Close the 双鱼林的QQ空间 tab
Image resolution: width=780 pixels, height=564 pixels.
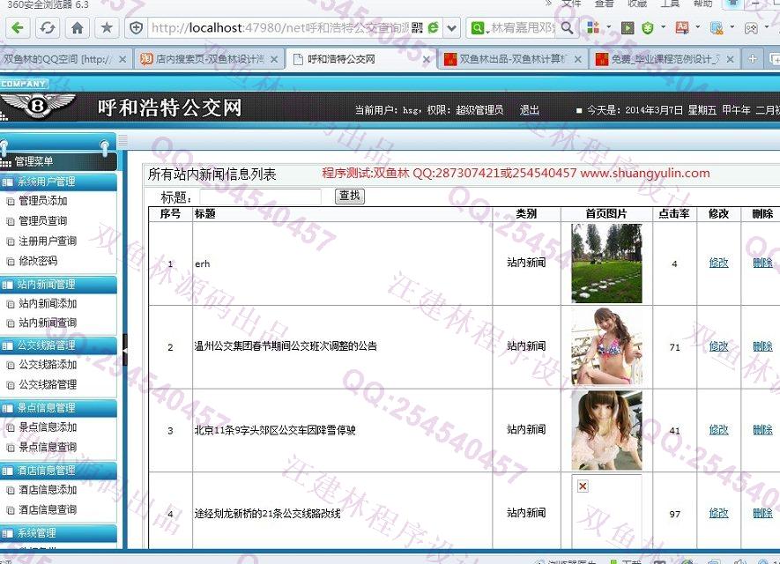click(x=123, y=59)
